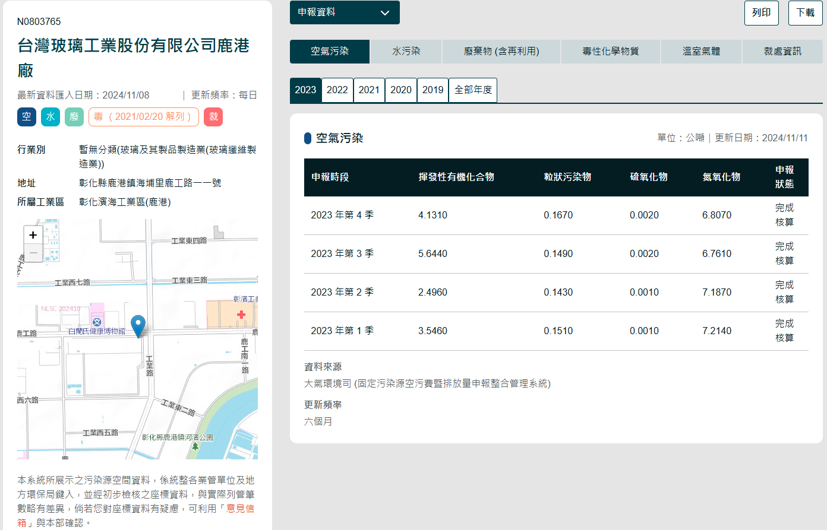This screenshot has width=827, height=530.
Task: Open the 裁處資訊 tab
Action: pyautogui.click(x=782, y=52)
